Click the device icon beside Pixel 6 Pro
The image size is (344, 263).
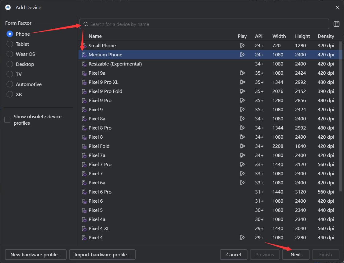[84, 192]
